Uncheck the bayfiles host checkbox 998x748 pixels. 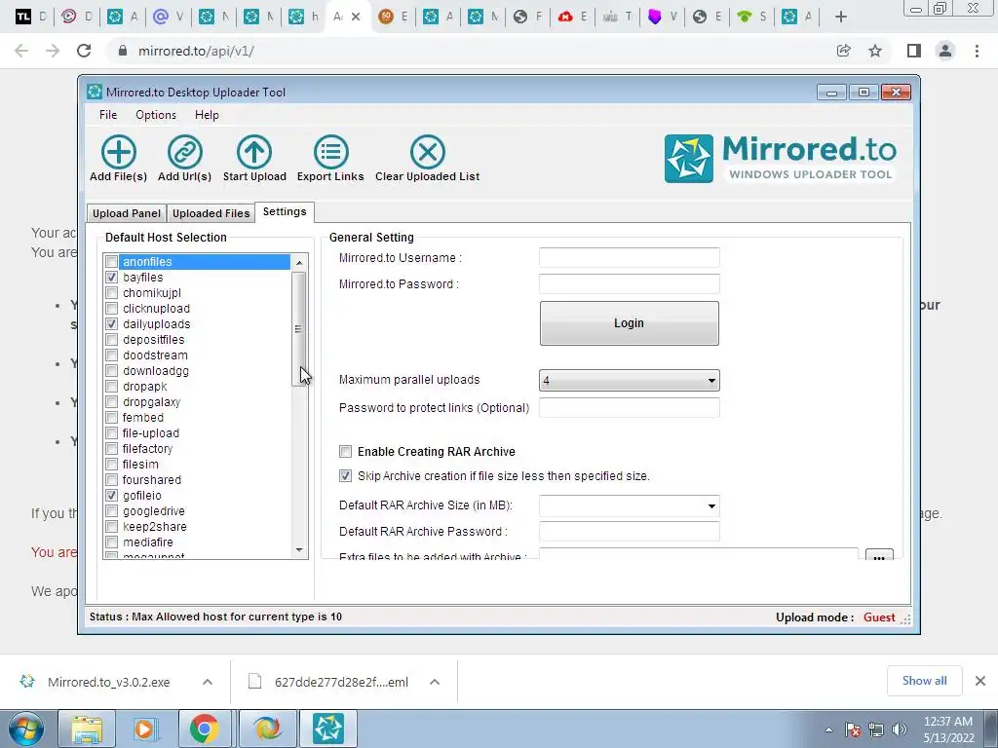(111, 278)
